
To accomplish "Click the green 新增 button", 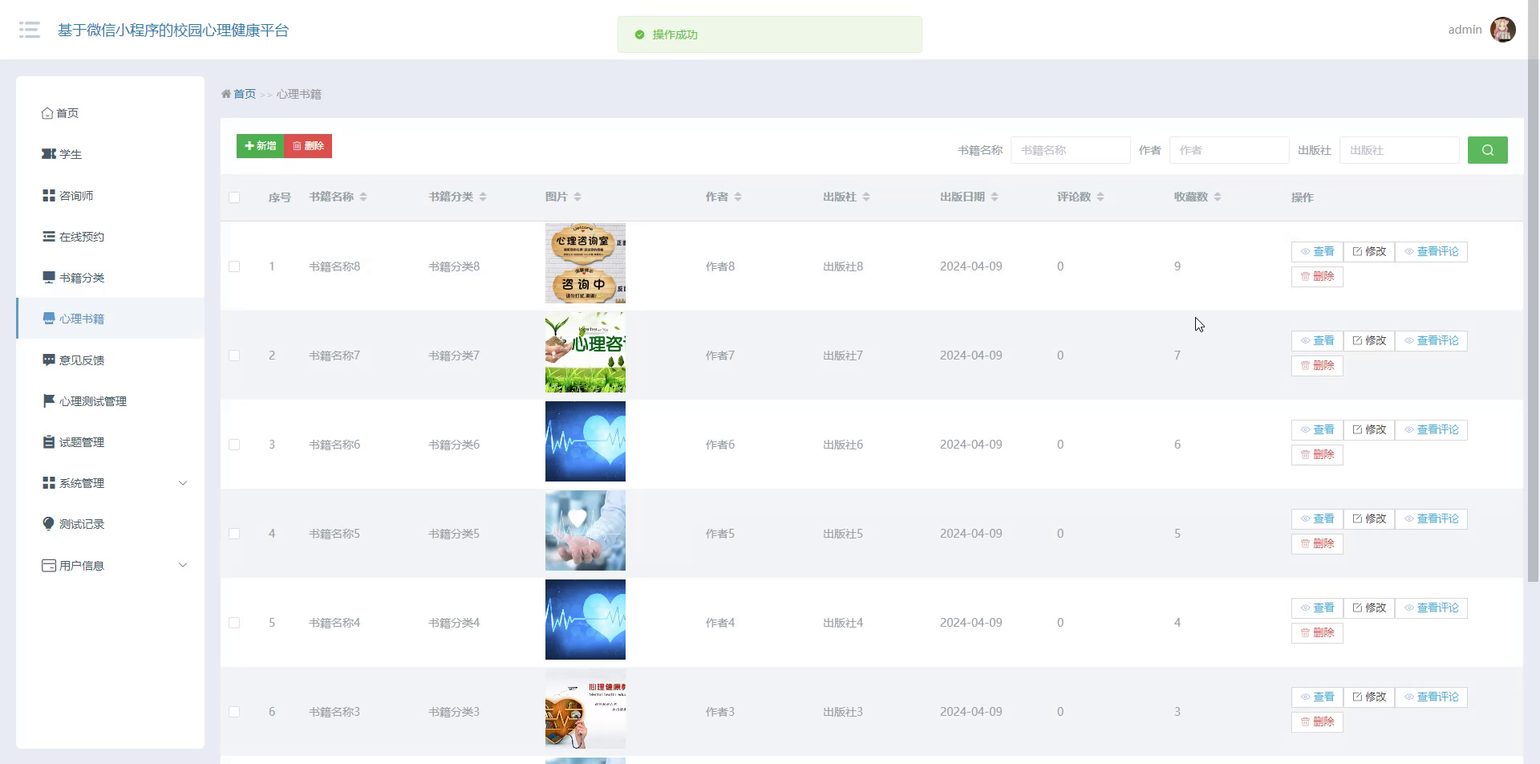I will click(x=260, y=146).
